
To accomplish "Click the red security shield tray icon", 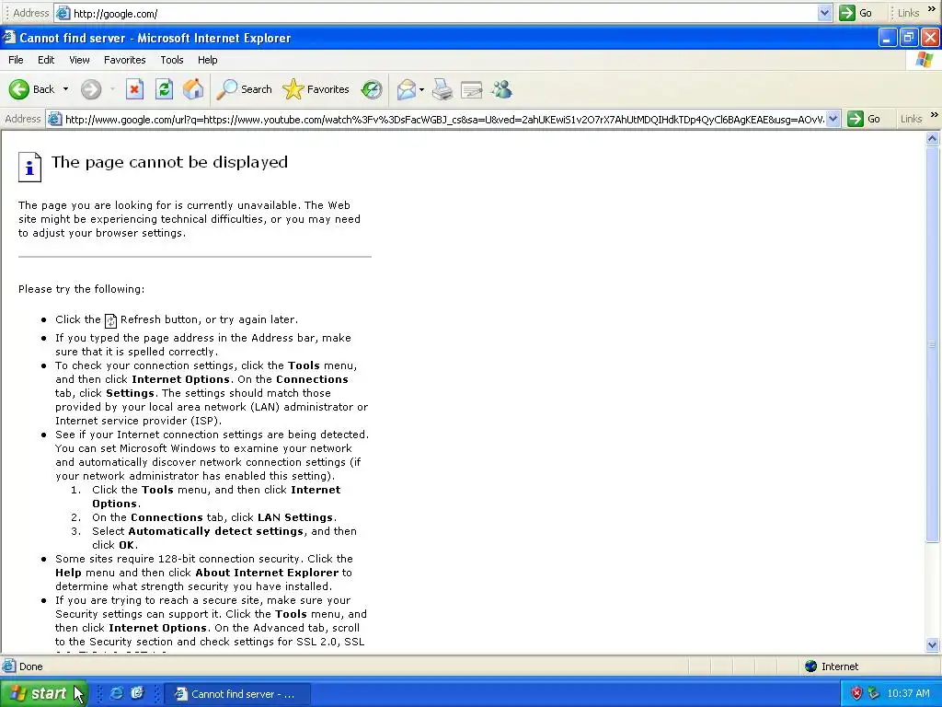I will [x=856, y=694].
